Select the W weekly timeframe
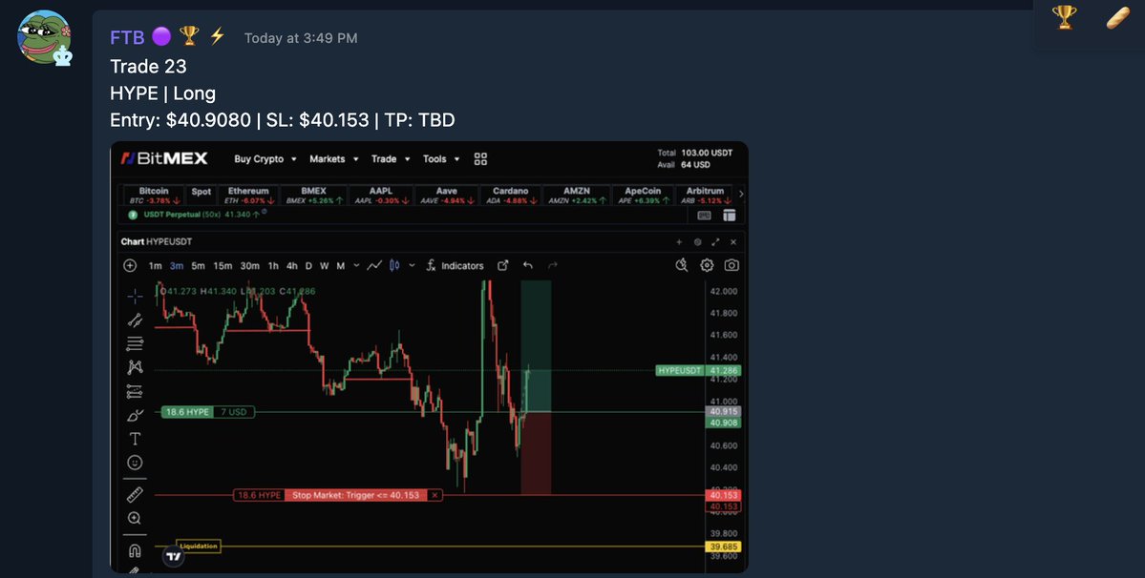The height and width of the screenshot is (578, 1145). pyautogui.click(x=325, y=266)
